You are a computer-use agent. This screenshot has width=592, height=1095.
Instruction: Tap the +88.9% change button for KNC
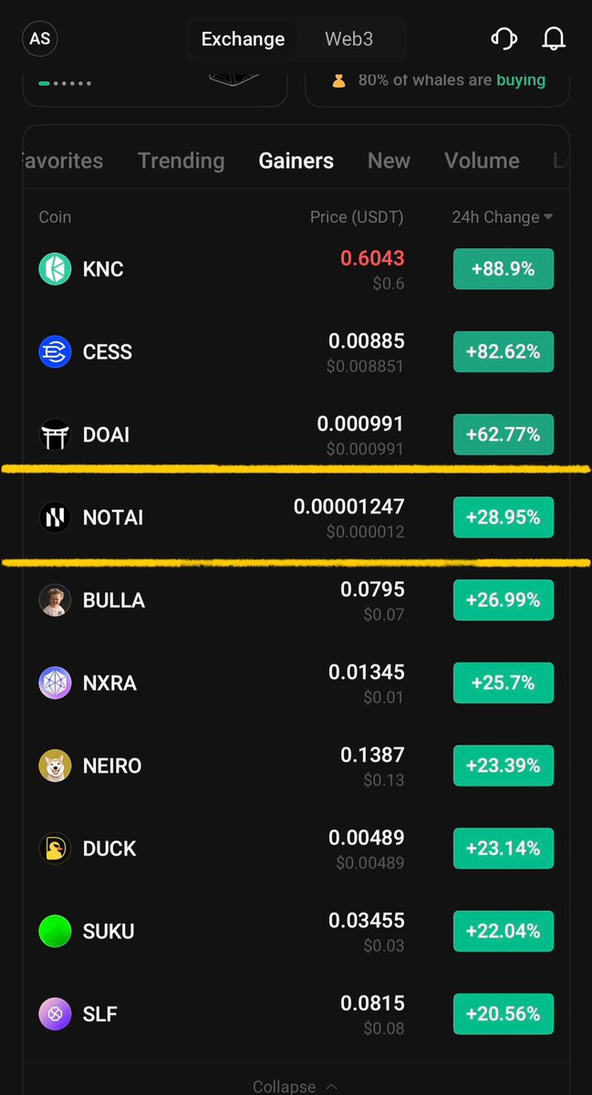(x=504, y=269)
